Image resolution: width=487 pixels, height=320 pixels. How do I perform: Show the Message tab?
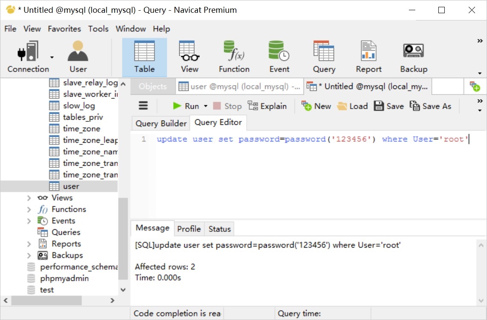(x=152, y=228)
